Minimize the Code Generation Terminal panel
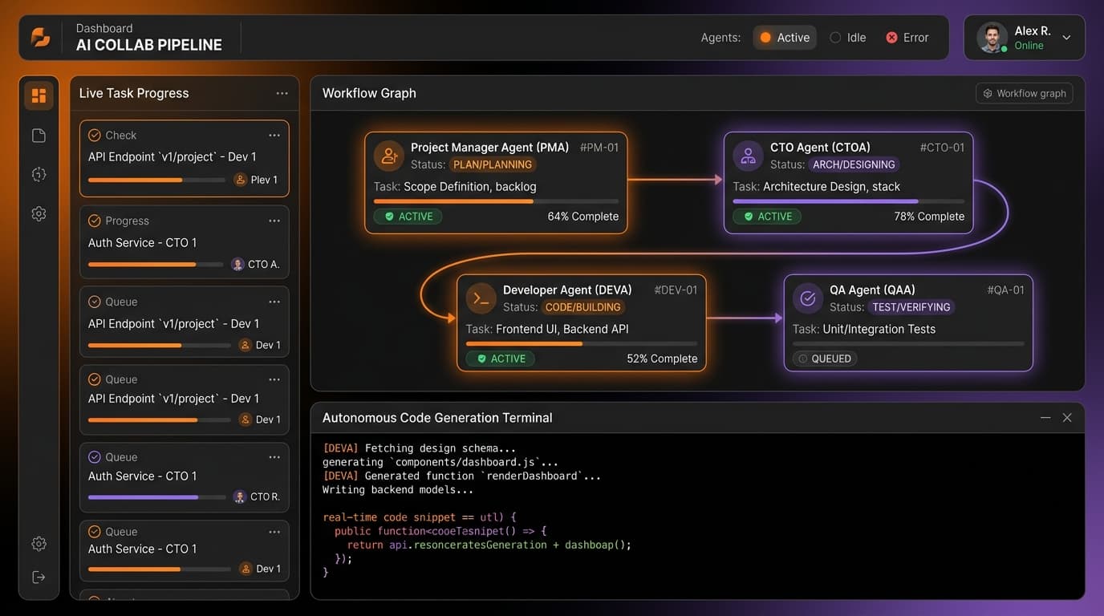Image resolution: width=1104 pixels, height=616 pixels. pyautogui.click(x=1045, y=418)
